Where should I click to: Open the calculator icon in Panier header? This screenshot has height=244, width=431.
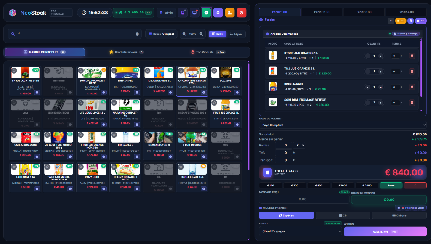[x=410, y=21]
